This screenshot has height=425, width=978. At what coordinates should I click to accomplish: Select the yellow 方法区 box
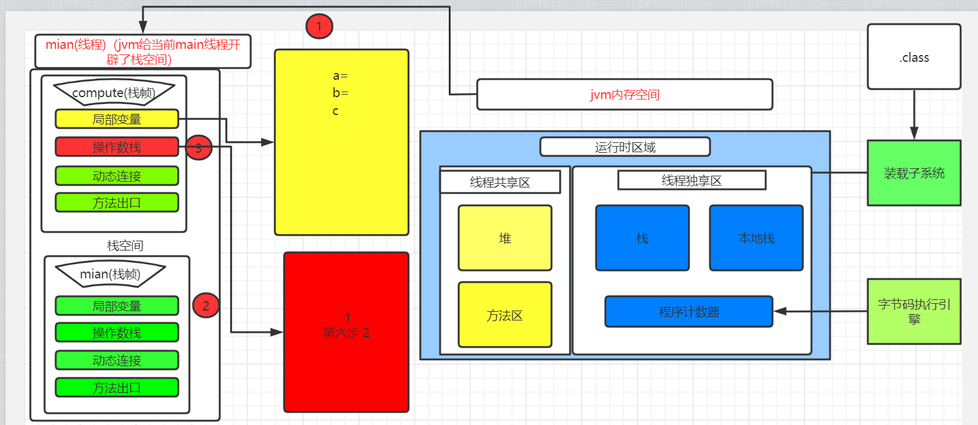505,315
